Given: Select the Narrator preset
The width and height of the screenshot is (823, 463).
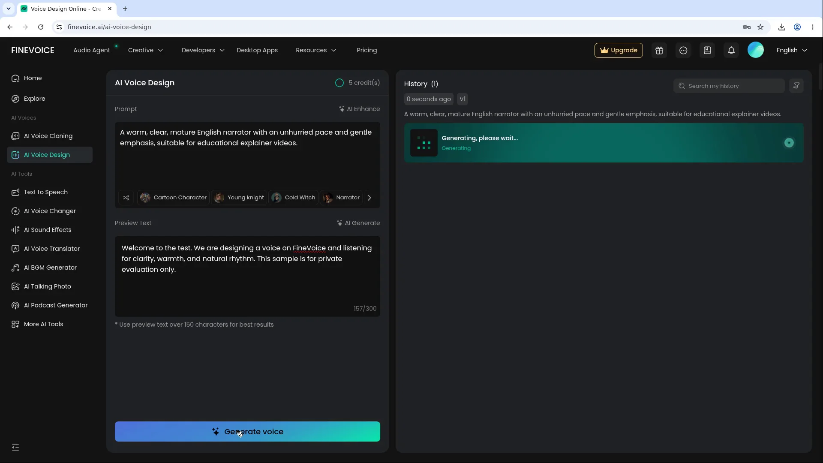Looking at the screenshot, I should (341, 198).
